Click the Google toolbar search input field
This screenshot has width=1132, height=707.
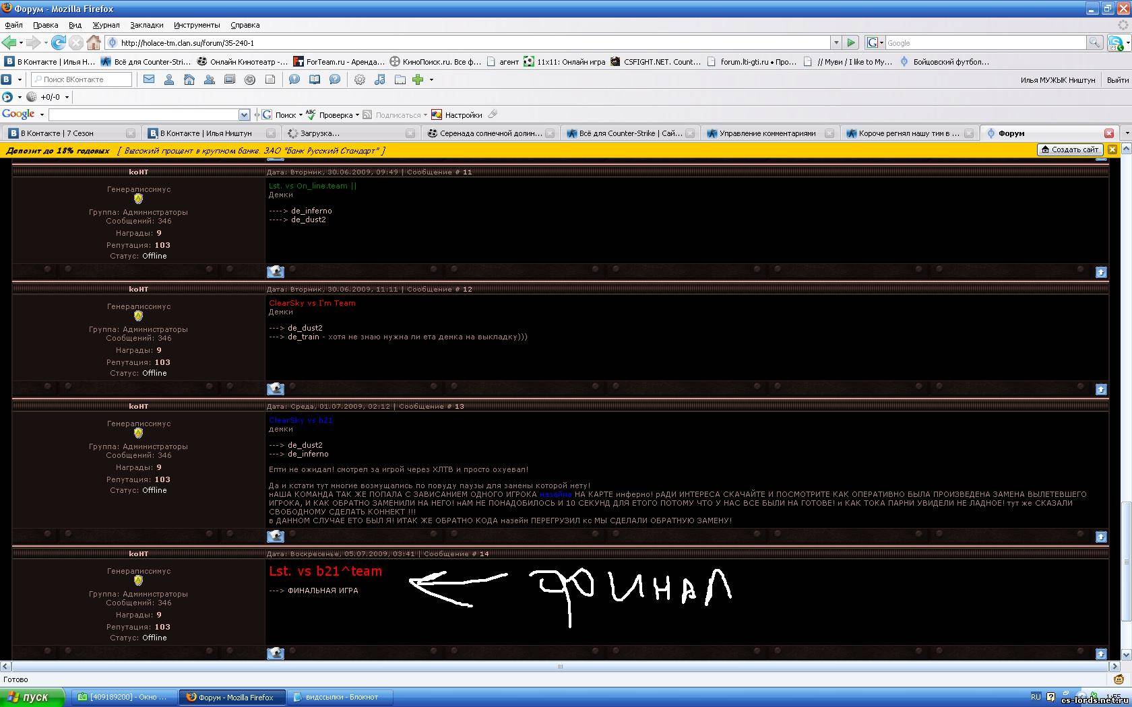pyautogui.click(x=144, y=115)
